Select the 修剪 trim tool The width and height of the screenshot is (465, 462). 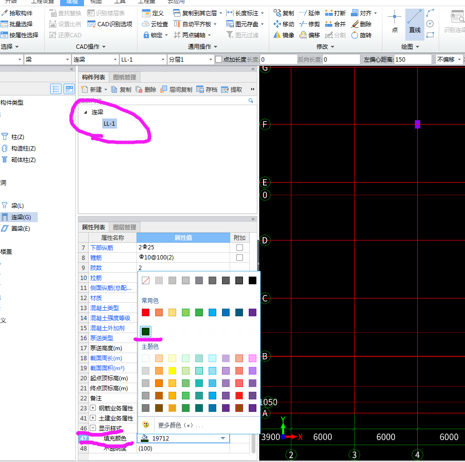(310, 24)
